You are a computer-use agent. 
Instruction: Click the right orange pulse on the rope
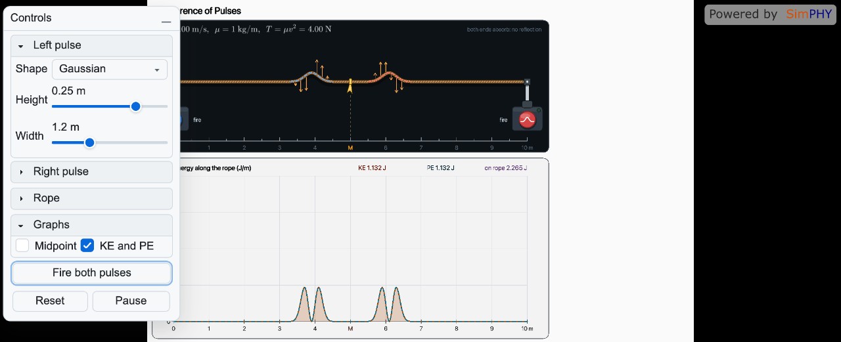tap(388, 77)
